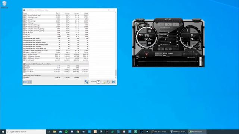239x134 pixels.
Task: Click Afterburner reset button
Action: [168, 49]
